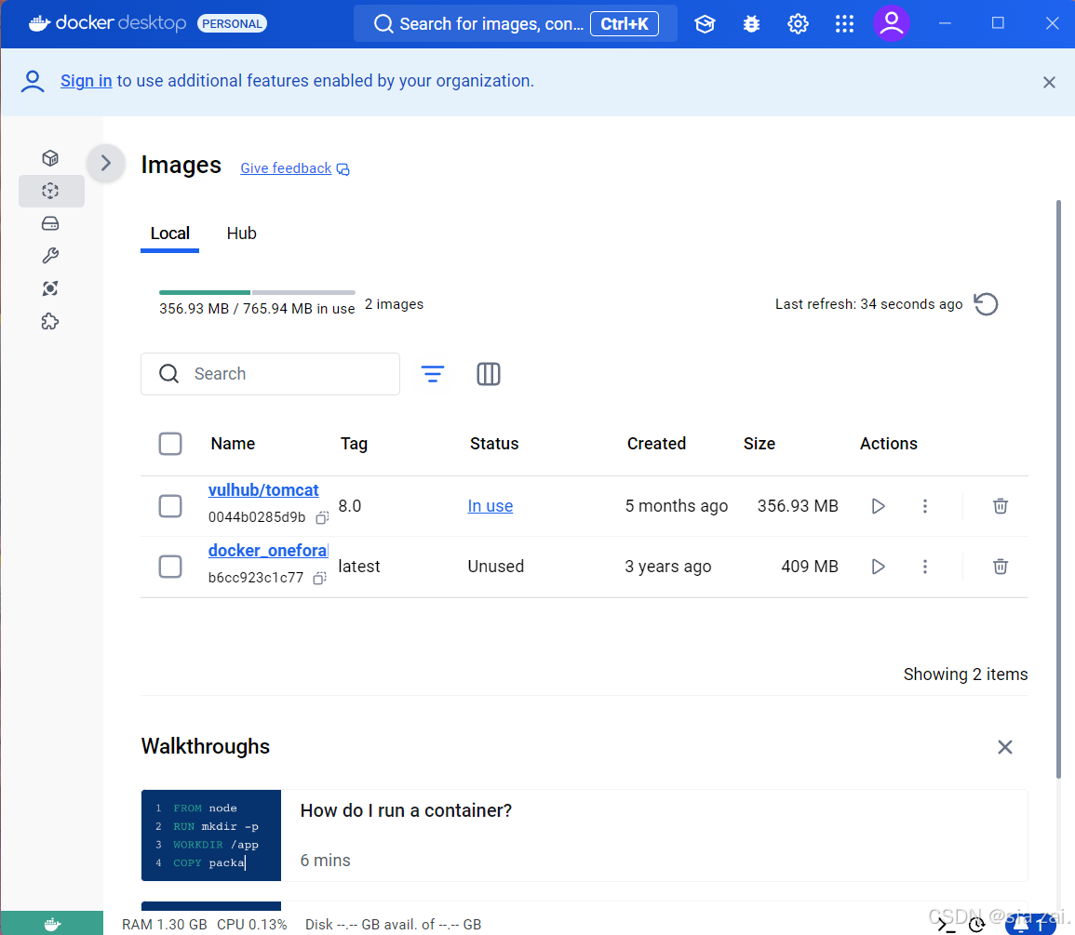Refresh the images list
Viewport: 1075px width, 935px height.
pyautogui.click(x=986, y=304)
